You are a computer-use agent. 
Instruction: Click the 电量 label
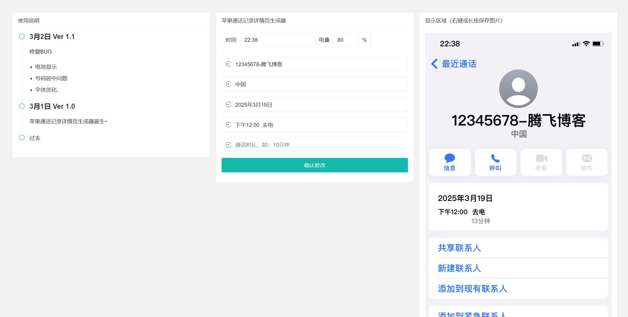324,40
